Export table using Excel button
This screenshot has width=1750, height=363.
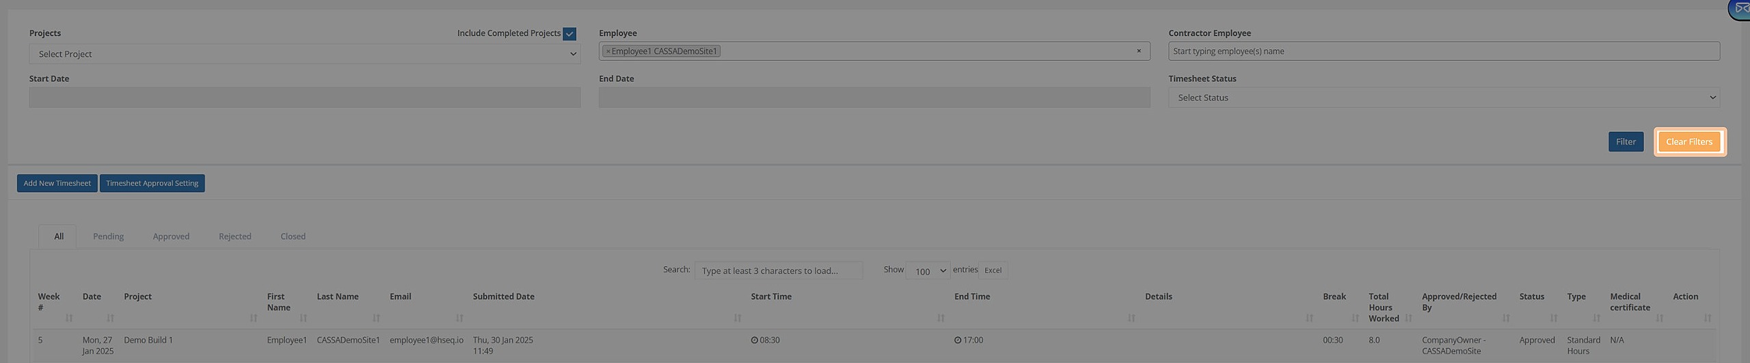pos(993,271)
